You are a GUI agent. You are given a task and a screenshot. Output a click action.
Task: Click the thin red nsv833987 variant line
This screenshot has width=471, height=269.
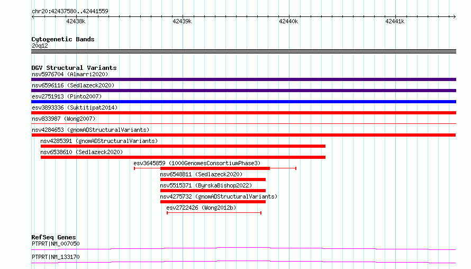coord(243,123)
